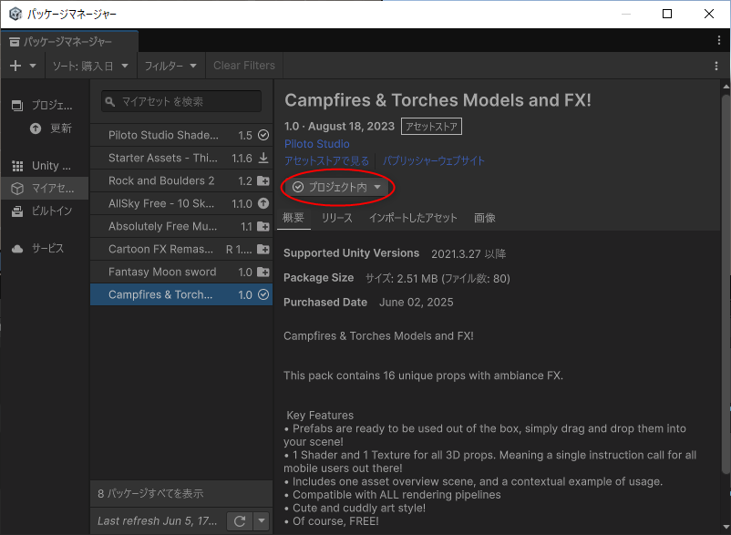Click the Campfires & Torches Models and FX! title
The width and height of the screenshot is (731, 535).
438,100
